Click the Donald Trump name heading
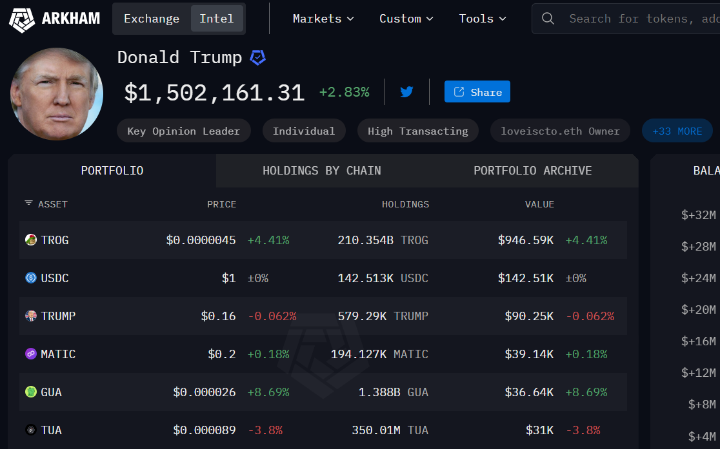The height and width of the screenshot is (449, 720). click(x=179, y=58)
